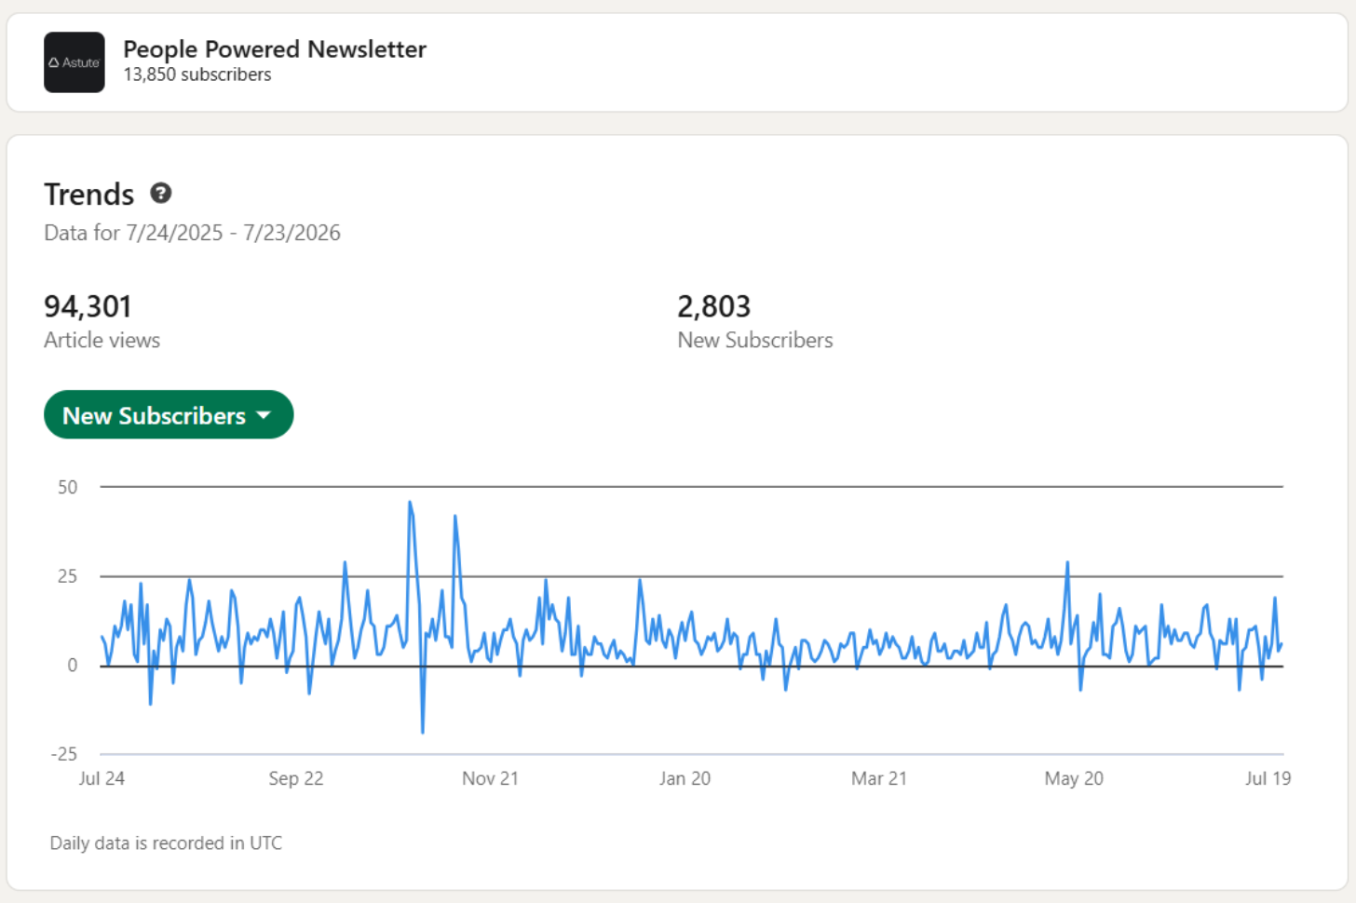
Task: Click the -25 y-axis label
Action: [x=64, y=754]
